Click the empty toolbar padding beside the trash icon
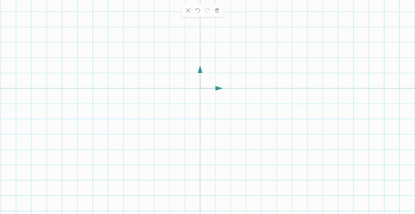The width and height of the screenshot is (415, 214). click(222, 11)
